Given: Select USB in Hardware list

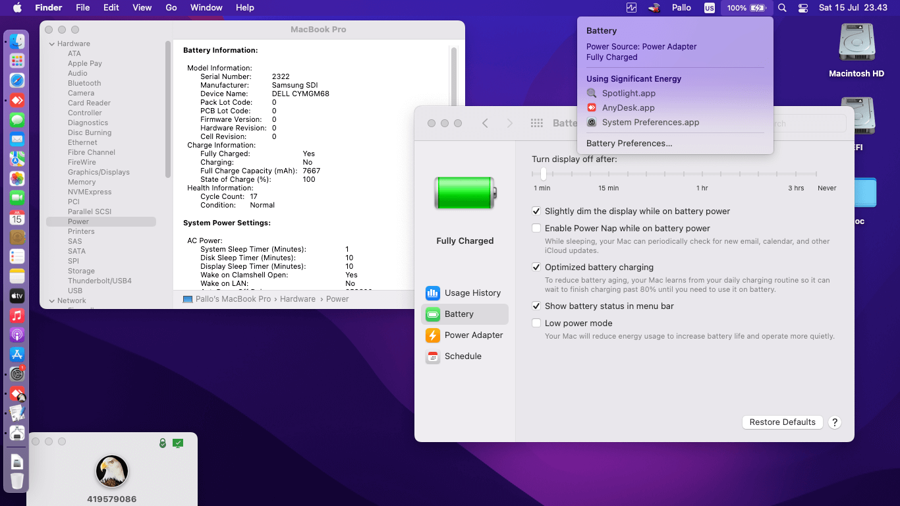Looking at the screenshot, I should (x=75, y=291).
